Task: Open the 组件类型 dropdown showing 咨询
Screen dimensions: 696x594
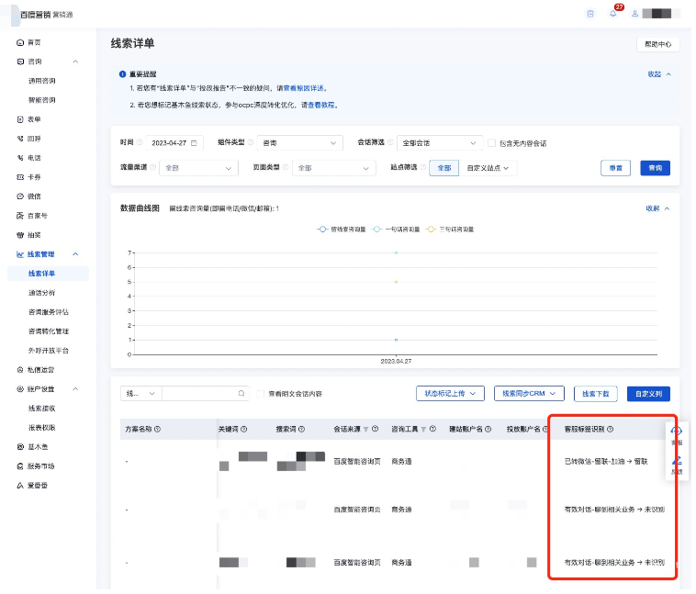Action: point(297,143)
